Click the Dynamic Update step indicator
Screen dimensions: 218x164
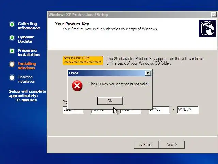point(12,38)
